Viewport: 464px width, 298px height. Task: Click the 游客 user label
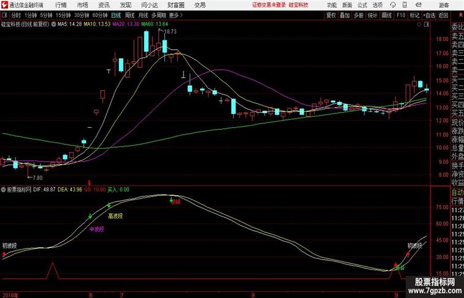pyautogui.click(x=444, y=5)
